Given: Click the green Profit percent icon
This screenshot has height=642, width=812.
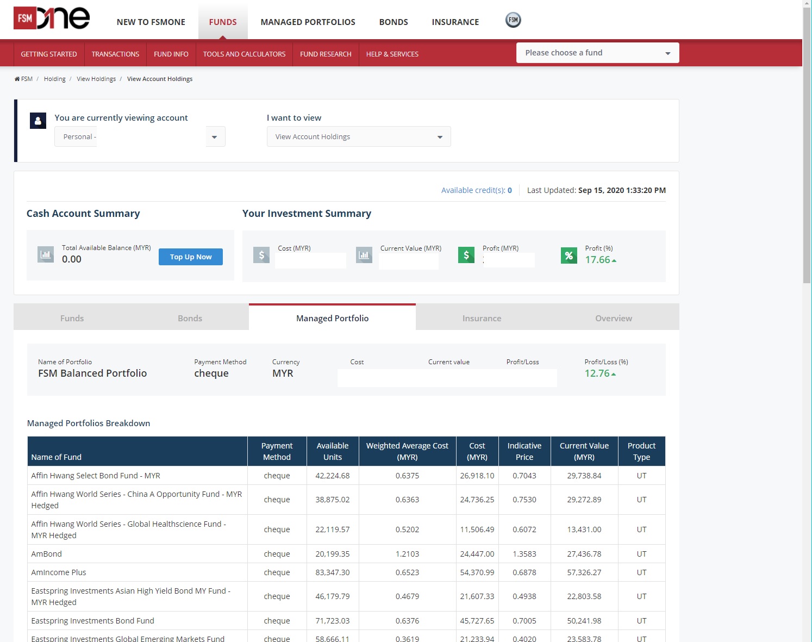Looking at the screenshot, I should pos(569,255).
